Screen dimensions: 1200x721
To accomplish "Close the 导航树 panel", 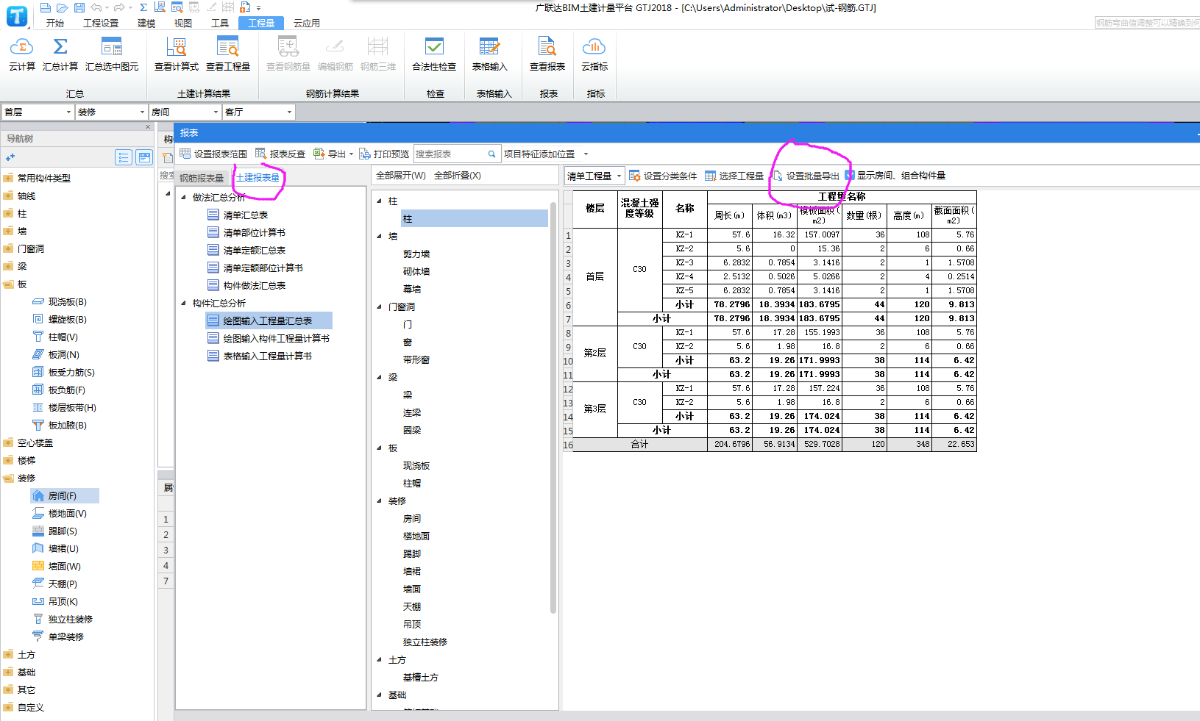I will [148, 127].
